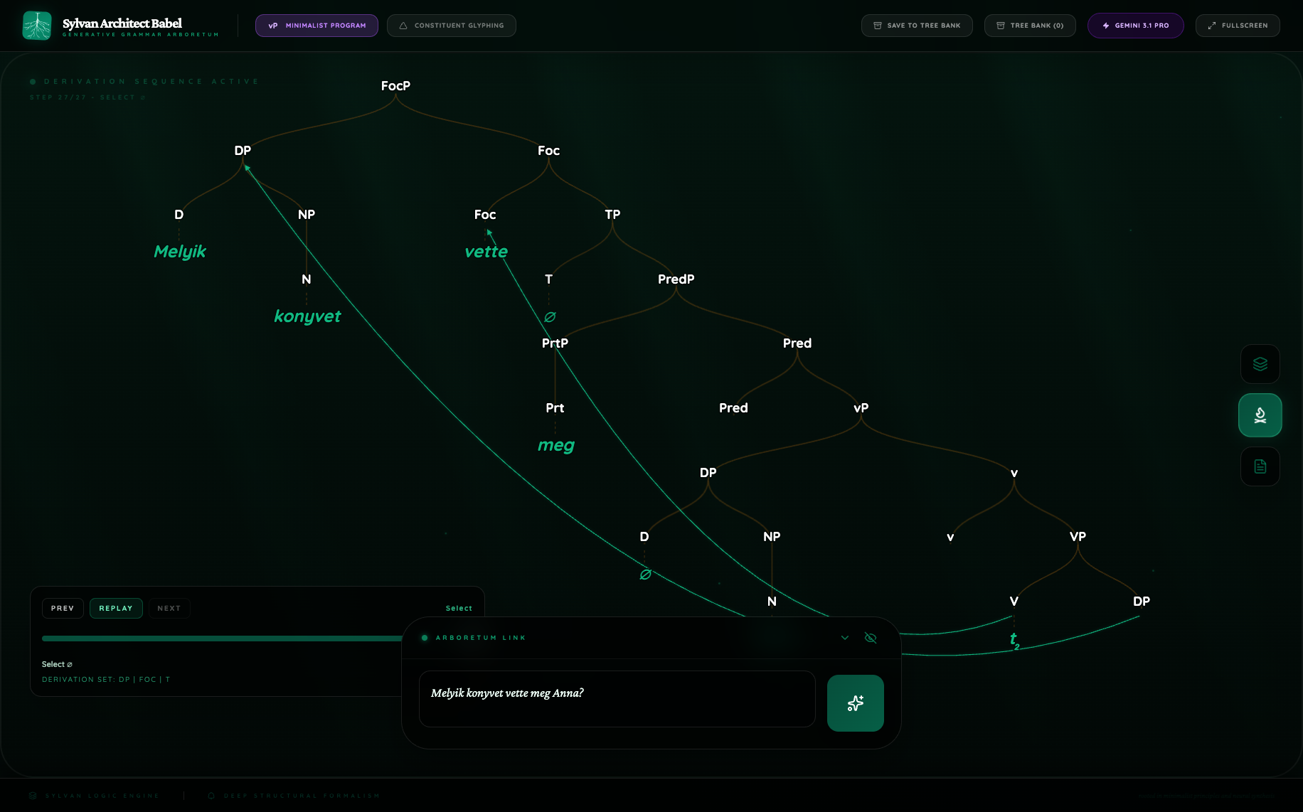The width and height of the screenshot is (1303, 812).
Task: Click the sentence input field
Action: pos(616,698)
